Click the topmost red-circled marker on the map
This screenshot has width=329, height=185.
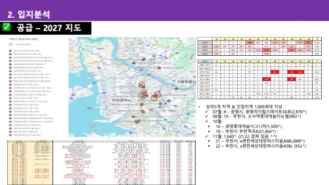click(141, 85)
